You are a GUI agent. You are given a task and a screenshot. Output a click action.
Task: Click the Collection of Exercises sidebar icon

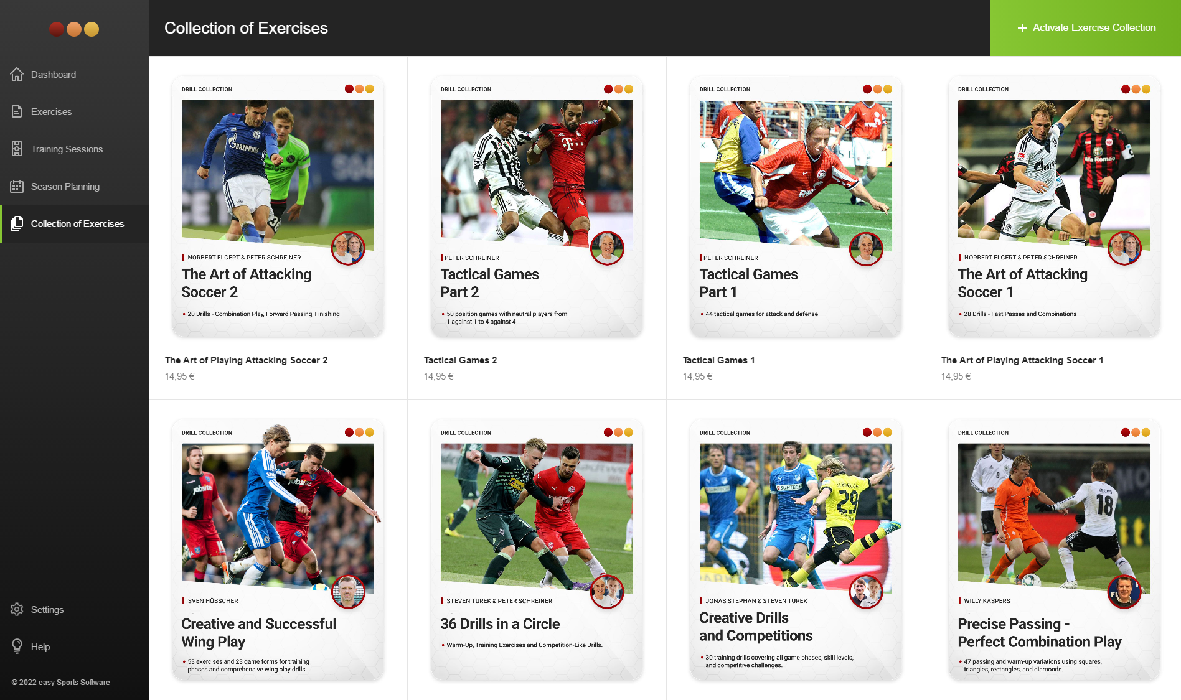click(17, 223)
